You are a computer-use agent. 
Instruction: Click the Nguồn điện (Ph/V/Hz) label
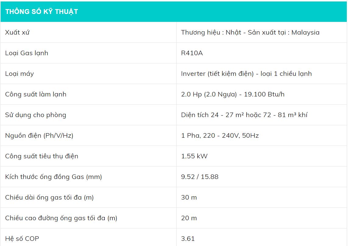pos(39,136)
